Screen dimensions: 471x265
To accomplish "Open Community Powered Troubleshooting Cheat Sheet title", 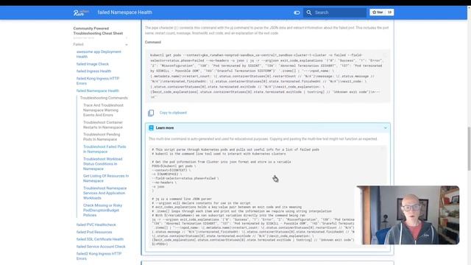I will click(98, 31).
